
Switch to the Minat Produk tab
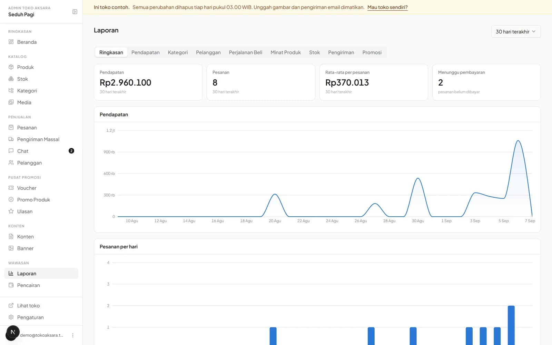[x=286, y=52]
